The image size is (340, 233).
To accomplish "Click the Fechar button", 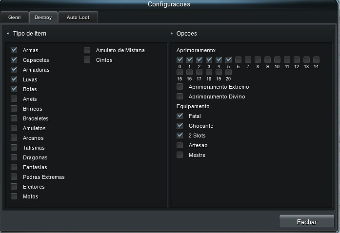I will coord(307,221).
